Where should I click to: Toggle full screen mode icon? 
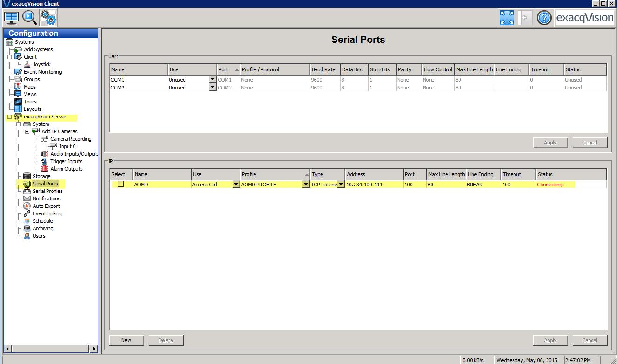click(507, 18)
